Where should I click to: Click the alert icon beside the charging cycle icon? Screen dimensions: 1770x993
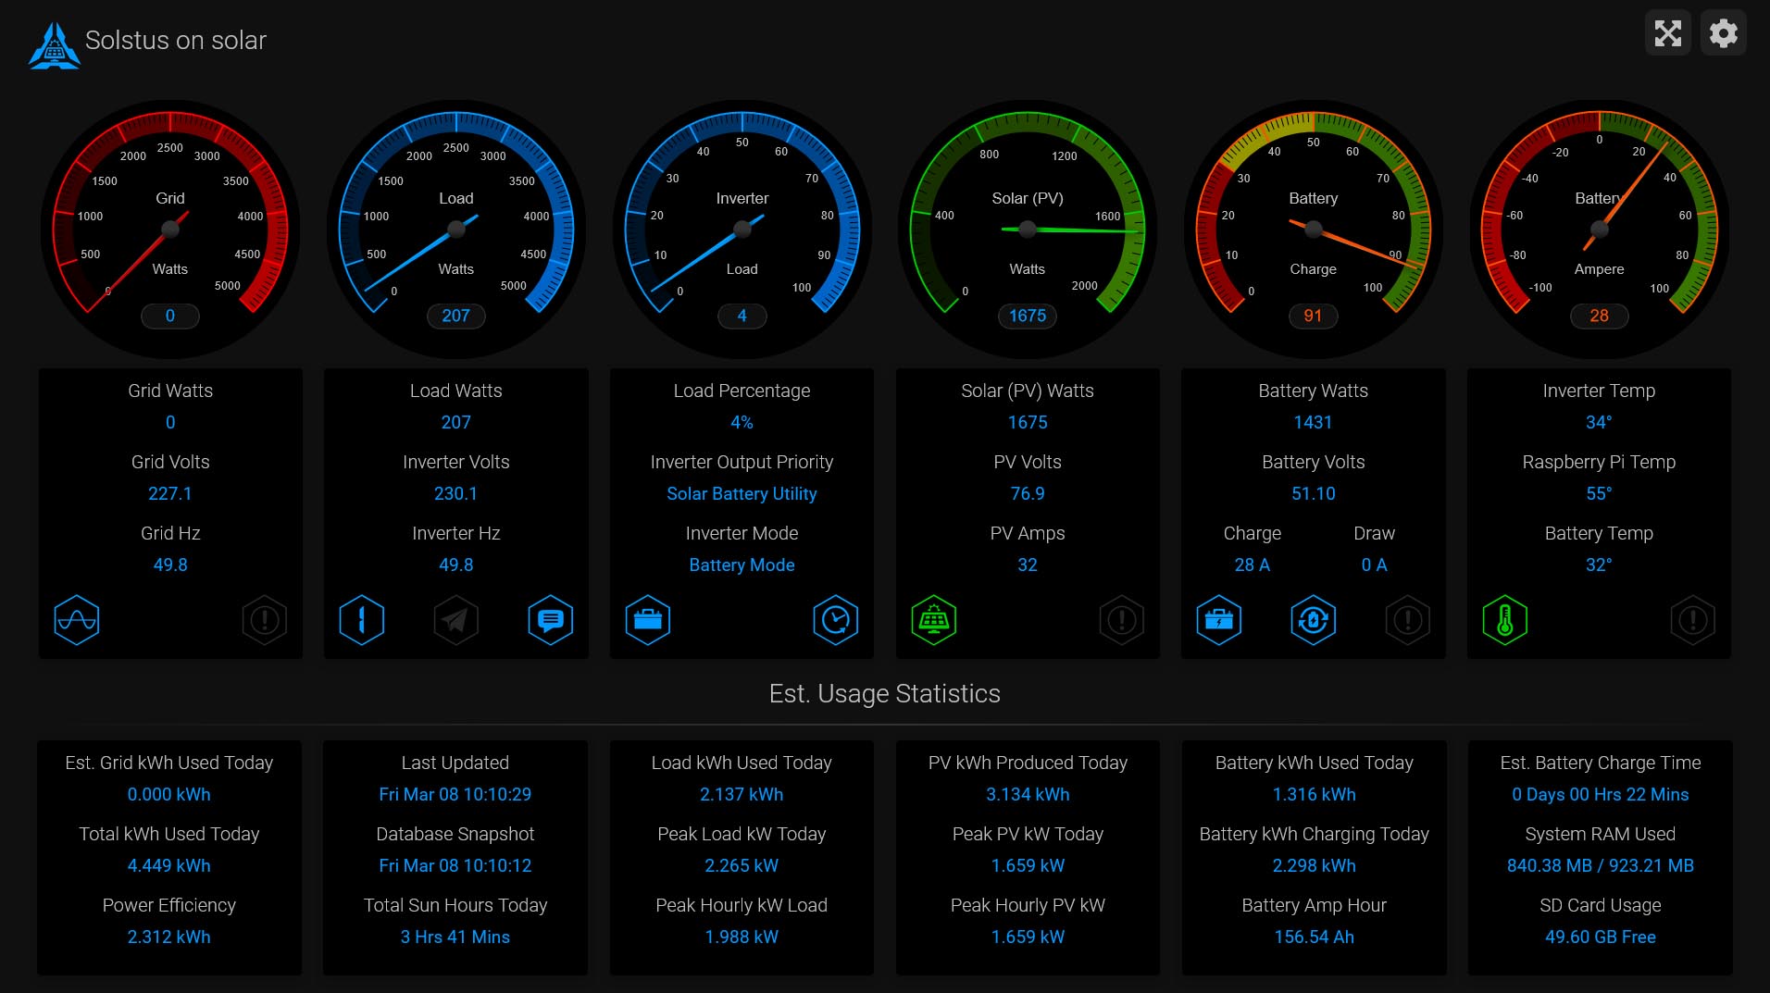click(x=1407, y=620)
